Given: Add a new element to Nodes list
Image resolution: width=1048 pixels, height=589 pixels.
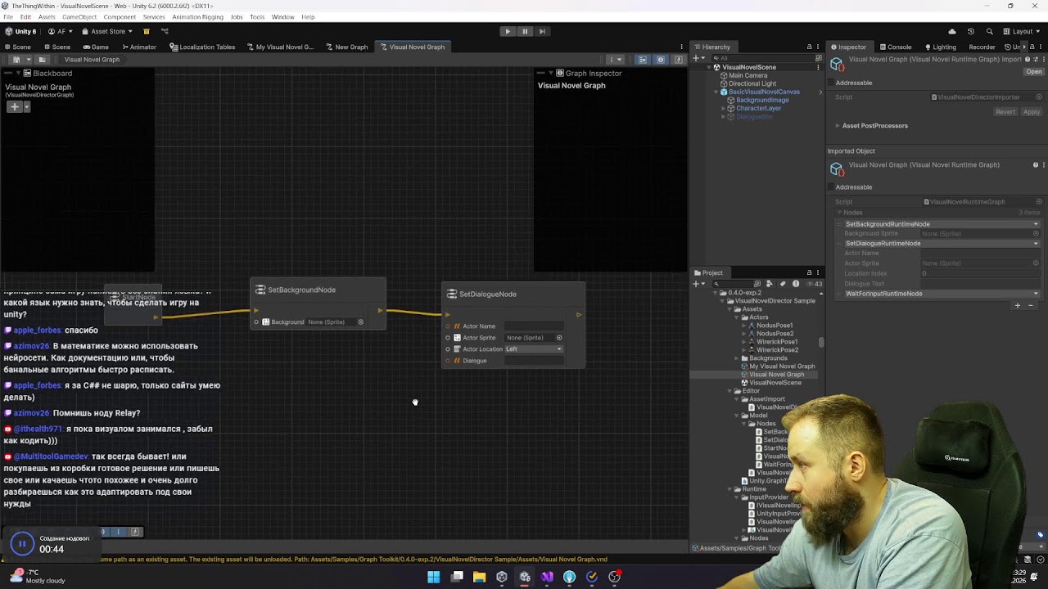Looking at the screenshot, I should click(x=1018, y=305).
